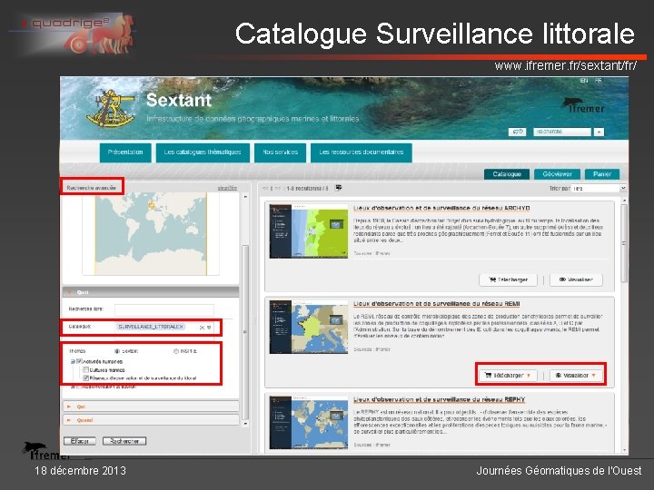Viewport: 654px width, 490px height.
Task: Click the Effacer button
Action: 80,441
